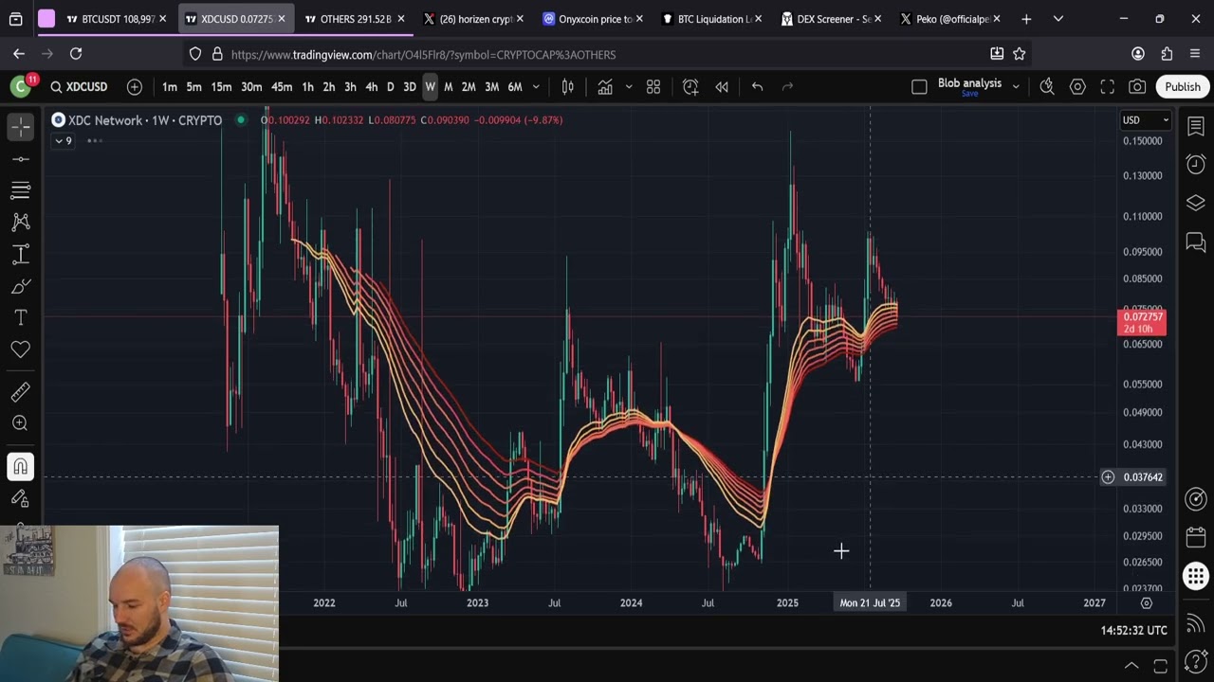Image resolution: width=1214 pixels, height=682 pixels.
Task: Create a price alert
Action: 690,87
